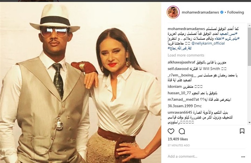Open mohamedramadanws profile picture avatar
The image size is (251, 163).
point(173,12)
